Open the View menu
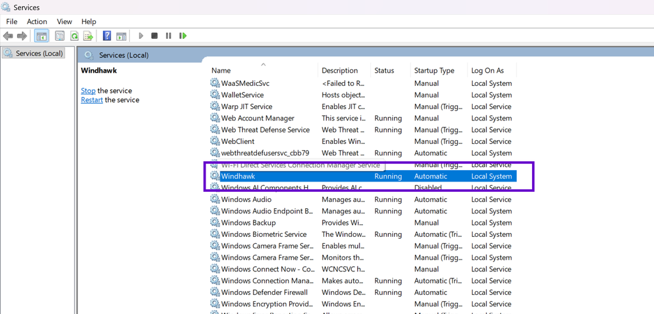Screen dimensions: 654x314 [65, 22]
